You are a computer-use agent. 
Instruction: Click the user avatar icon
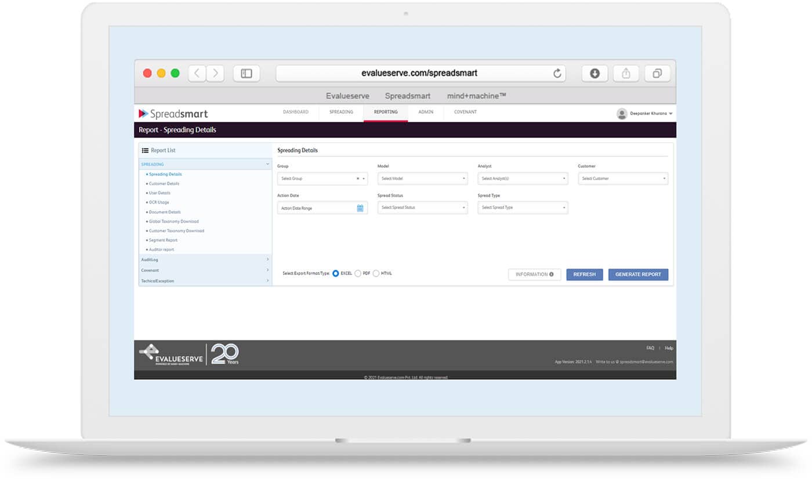pyautogui.click(x=622, y=114)
